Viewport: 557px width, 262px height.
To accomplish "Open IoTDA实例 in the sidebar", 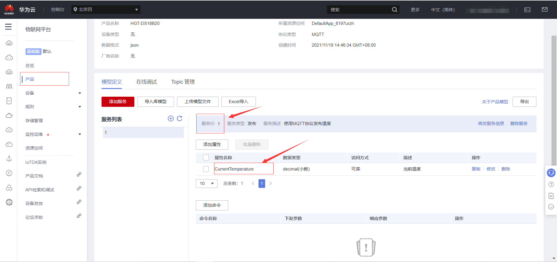I will click(x=36, y=162).
